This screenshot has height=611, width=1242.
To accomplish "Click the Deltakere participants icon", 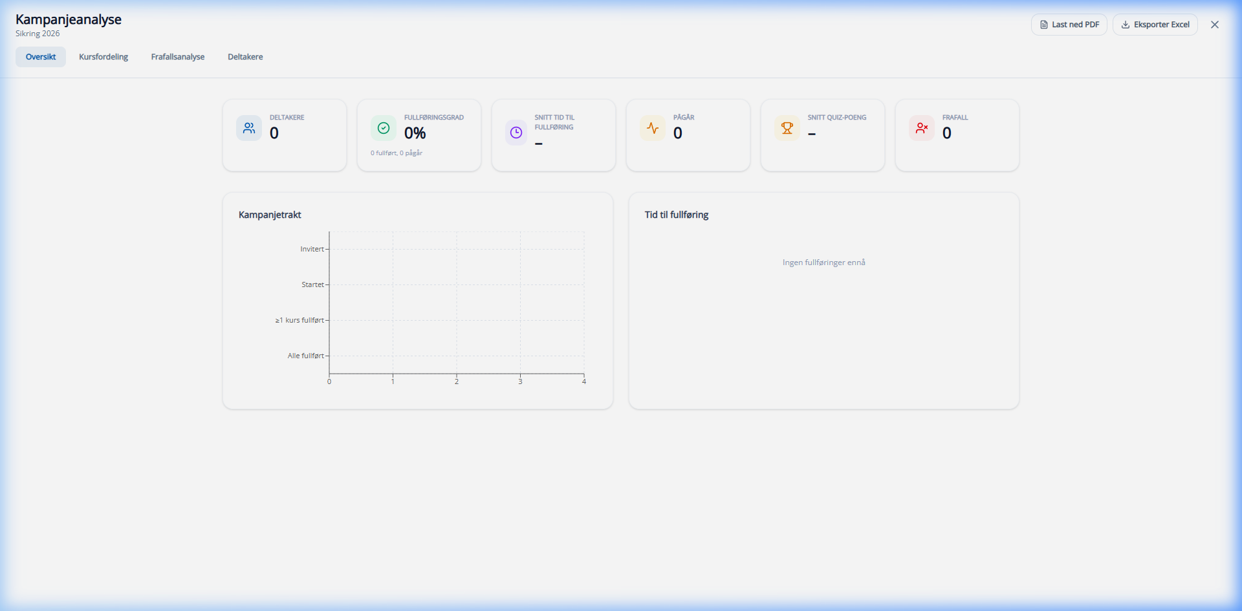I will click(249, 128).
